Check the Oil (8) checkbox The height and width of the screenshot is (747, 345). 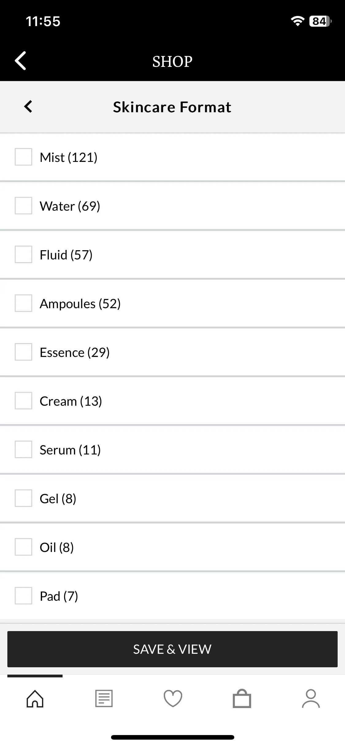(x=24, y=547)
